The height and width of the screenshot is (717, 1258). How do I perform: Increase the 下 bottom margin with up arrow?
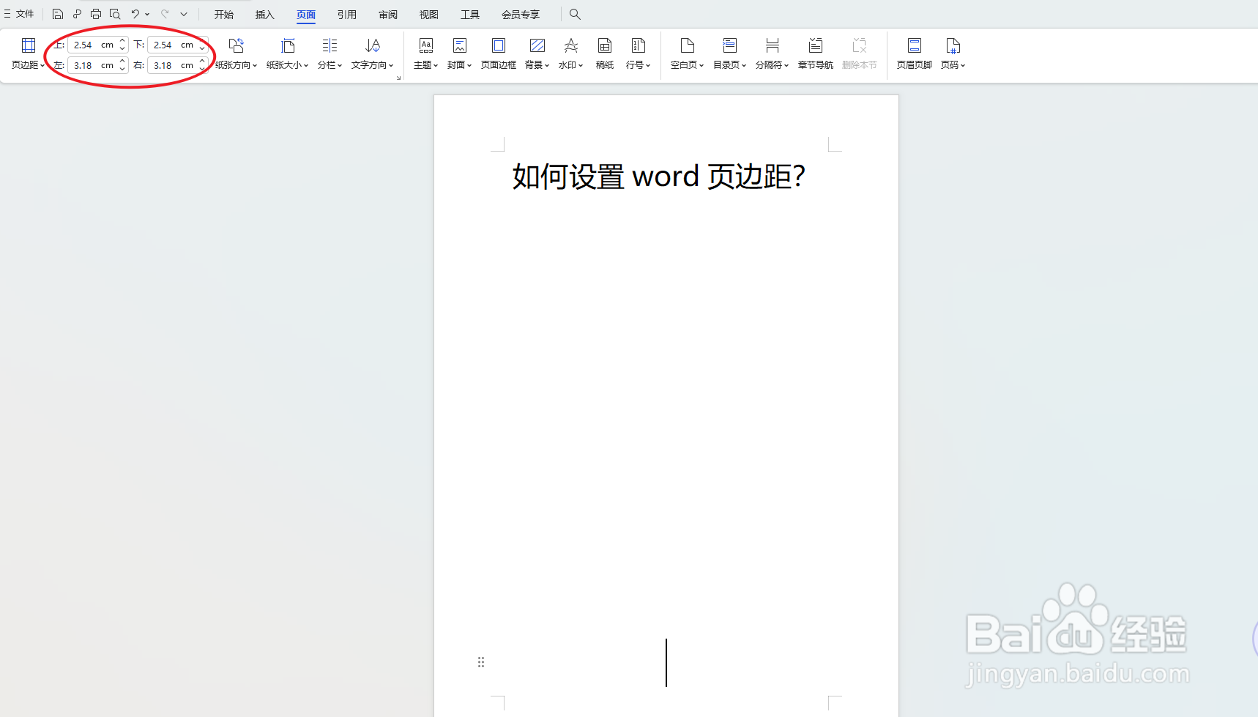[x=202, y=41]
